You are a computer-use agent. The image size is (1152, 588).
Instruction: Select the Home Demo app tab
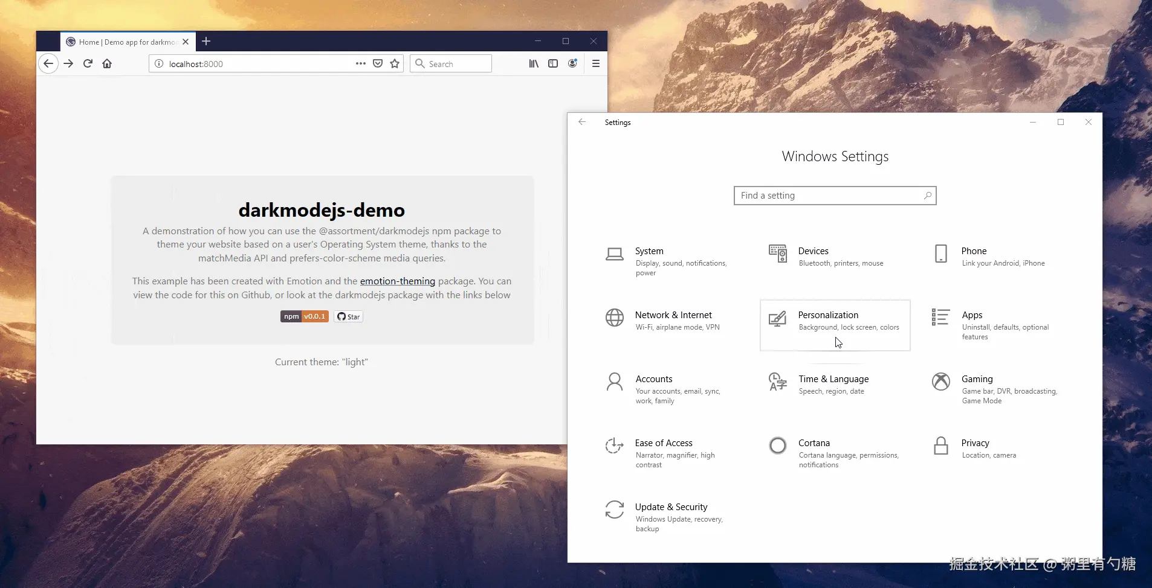tap(128, 42)
